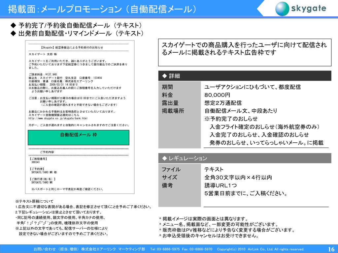Click the itinerary number "380341"

36,162
